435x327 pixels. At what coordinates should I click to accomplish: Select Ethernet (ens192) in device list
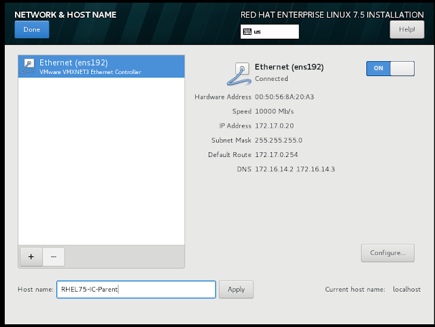click(x=101, y=67)
